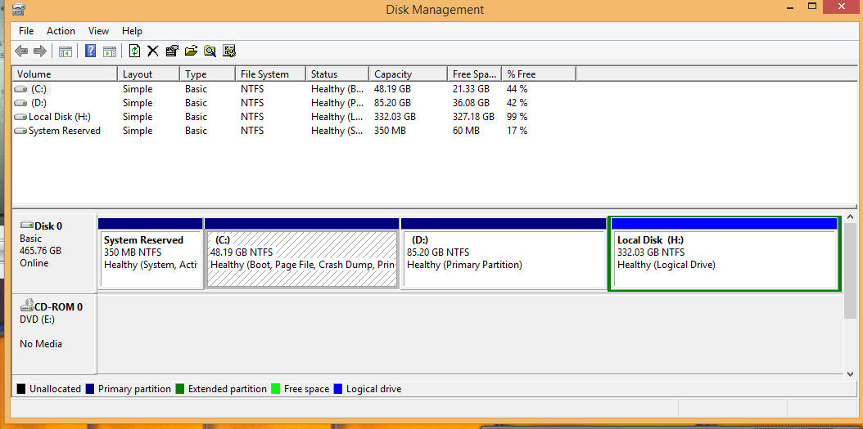
Task: Click the Disk 0 label panel
Action: pyautogui.click(x=54, y=253)
